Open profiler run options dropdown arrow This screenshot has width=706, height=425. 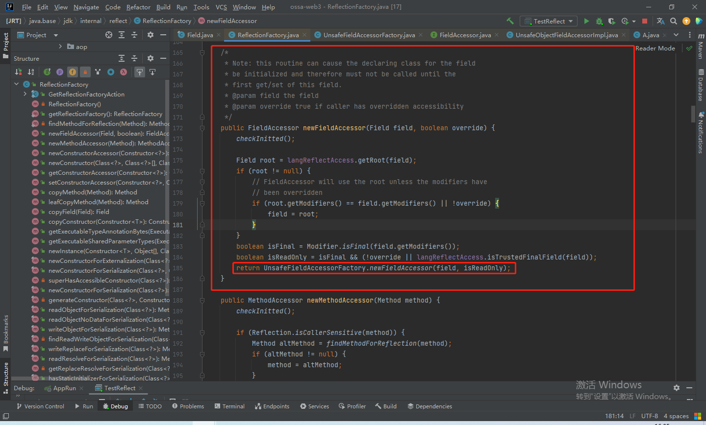[633, 22]
